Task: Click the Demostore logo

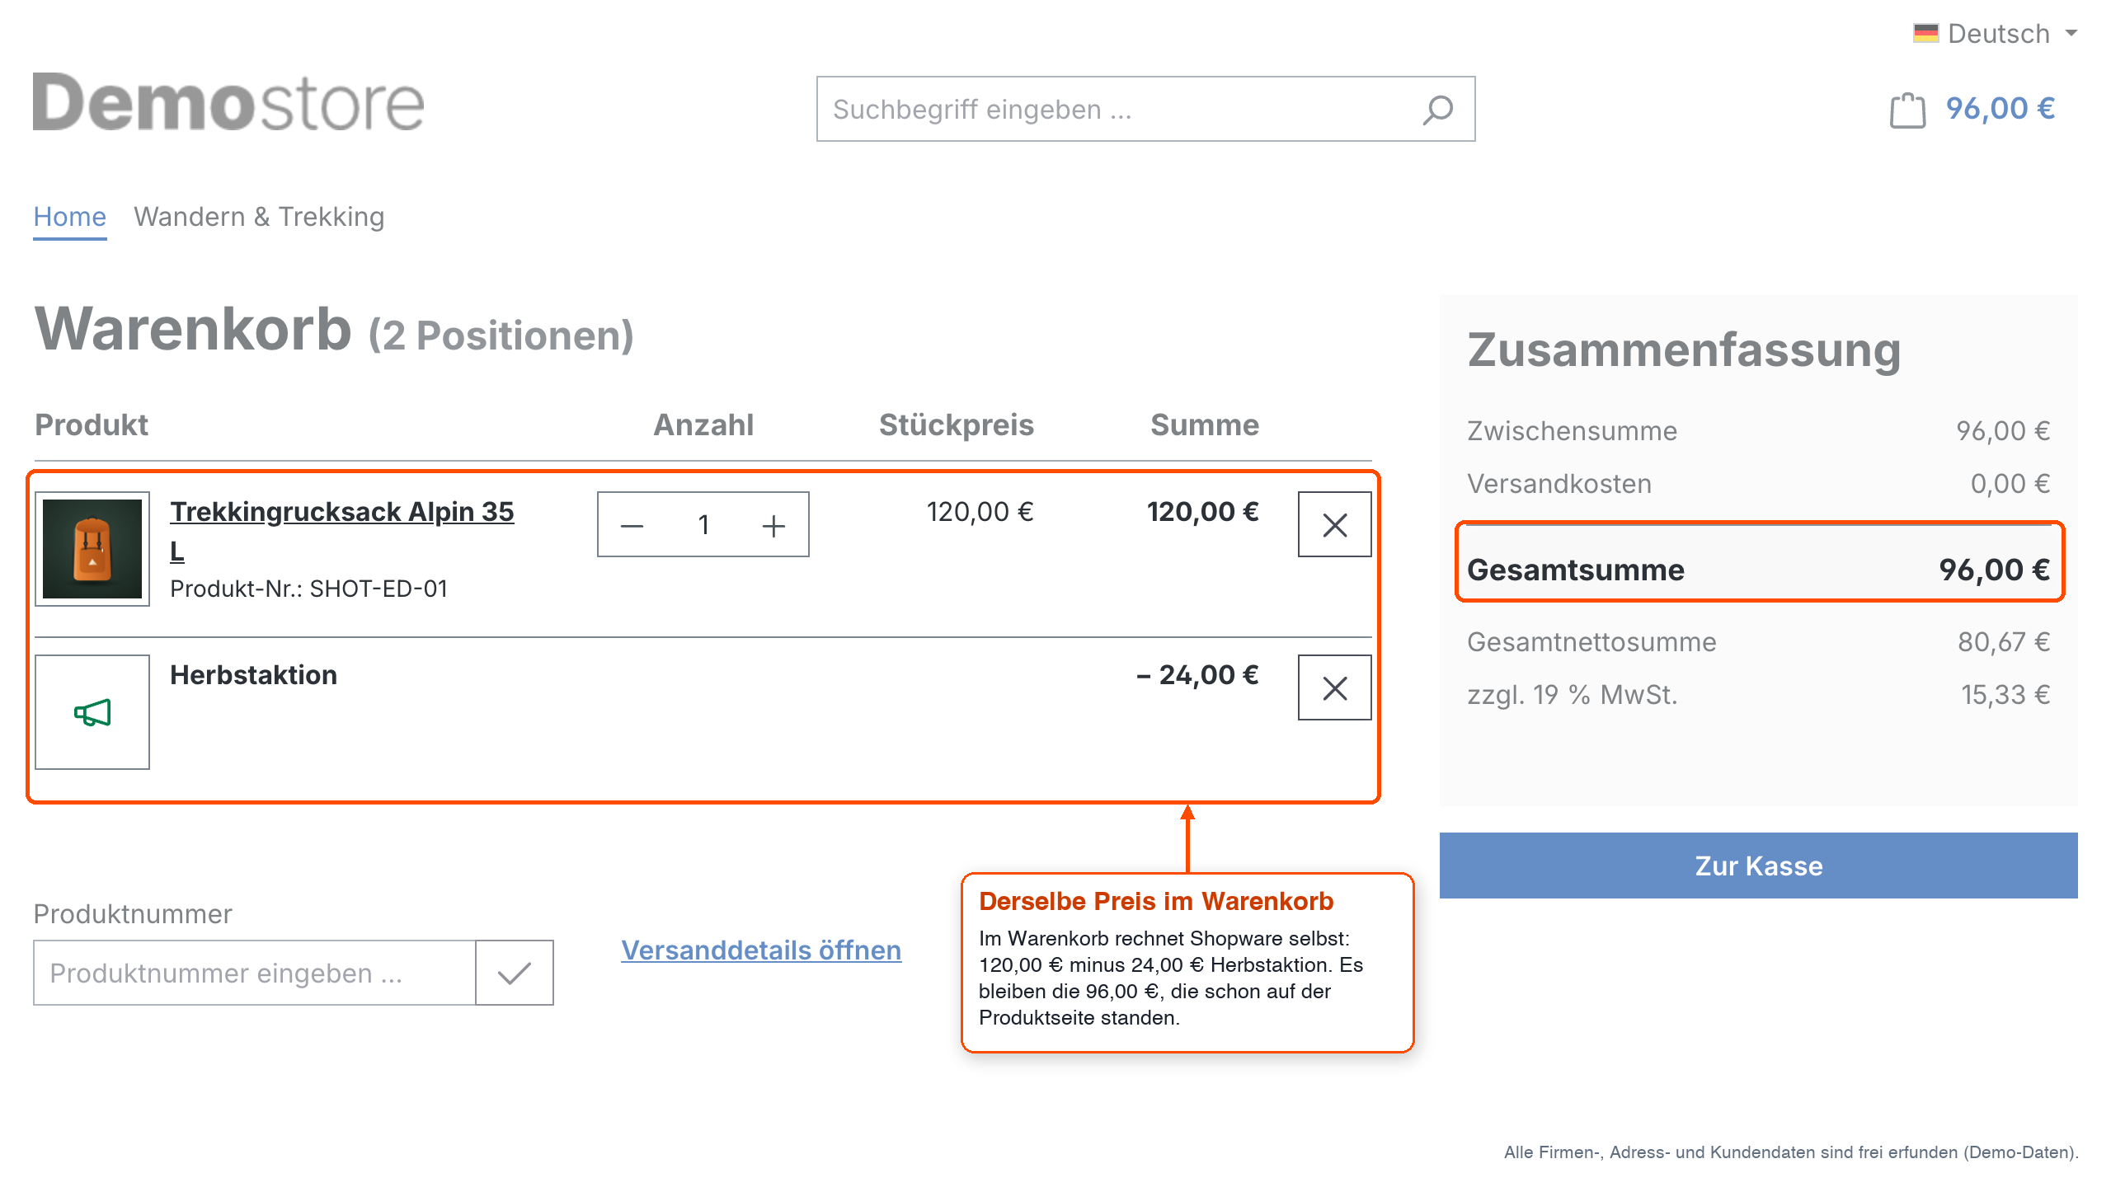Action: click(228, 102)
